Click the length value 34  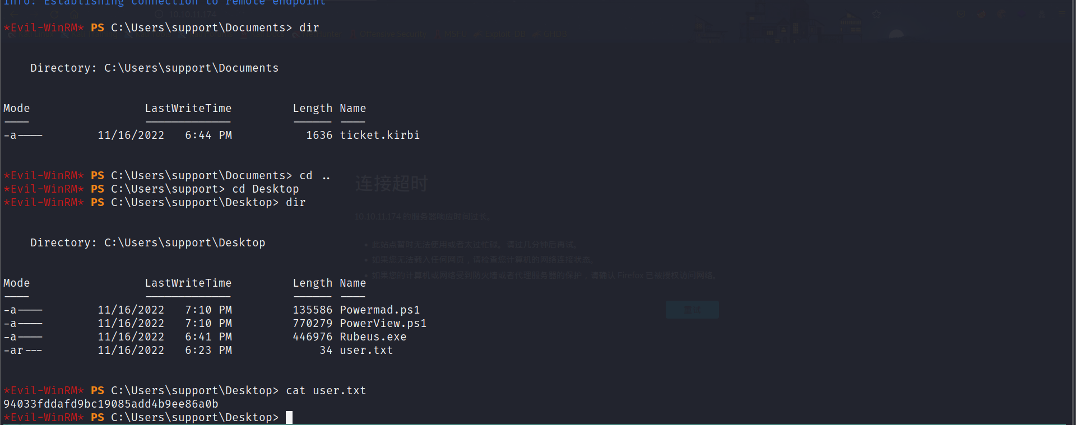(326, 350)
